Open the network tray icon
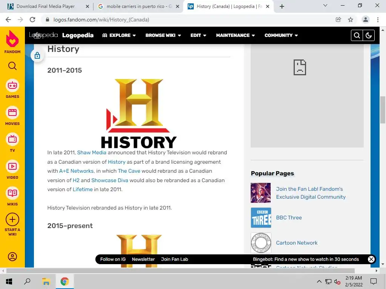 [x=328, y=281]
